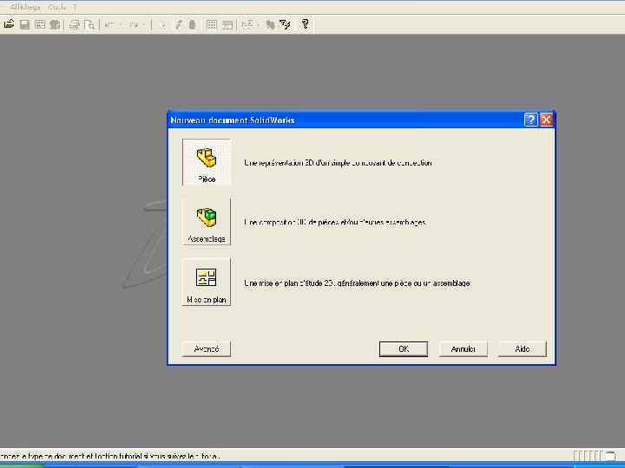The image size is (625, 468).
Task: Click the pencil sketch tool icon
Action: tap(178, 25)
